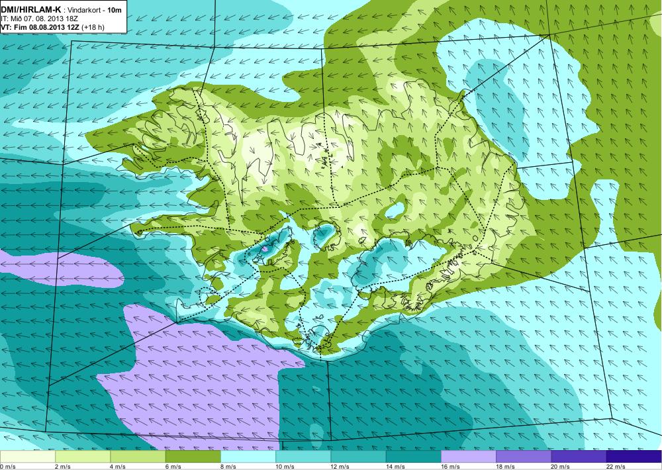Click the 'DMI/HIRLAM-K' model title
Screen dimensions: 662x470
pos(31,10)
